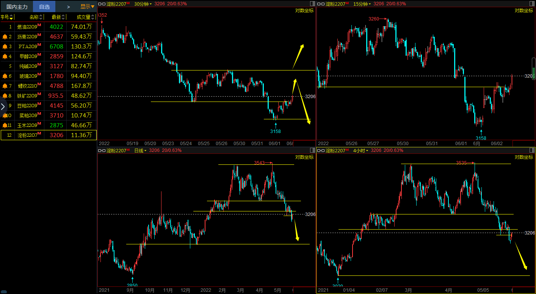The width and height of the screenshot is (536, 294).
Task: Switch to the 自选 tab
Action: pyautogui.click(x=44, y=6)
